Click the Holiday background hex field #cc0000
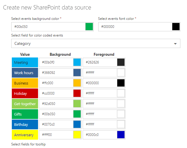This screenshot has width=187, height=148. (x=56, y=93)
